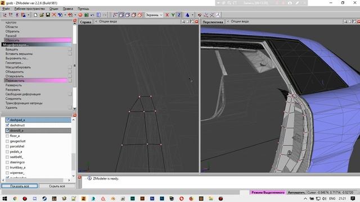
Task: Select the objects level selection icon
Action: (134, 15)
